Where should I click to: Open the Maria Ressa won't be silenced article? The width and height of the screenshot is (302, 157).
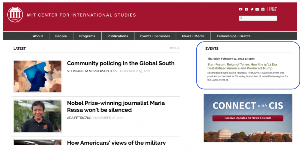click(116, 106)
